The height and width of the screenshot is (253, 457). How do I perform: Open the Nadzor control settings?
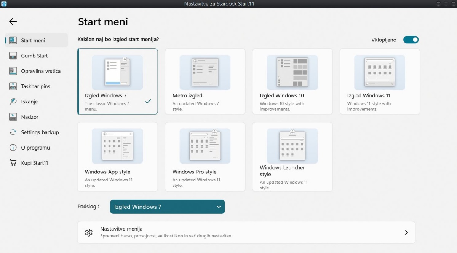tap(37, 117)
